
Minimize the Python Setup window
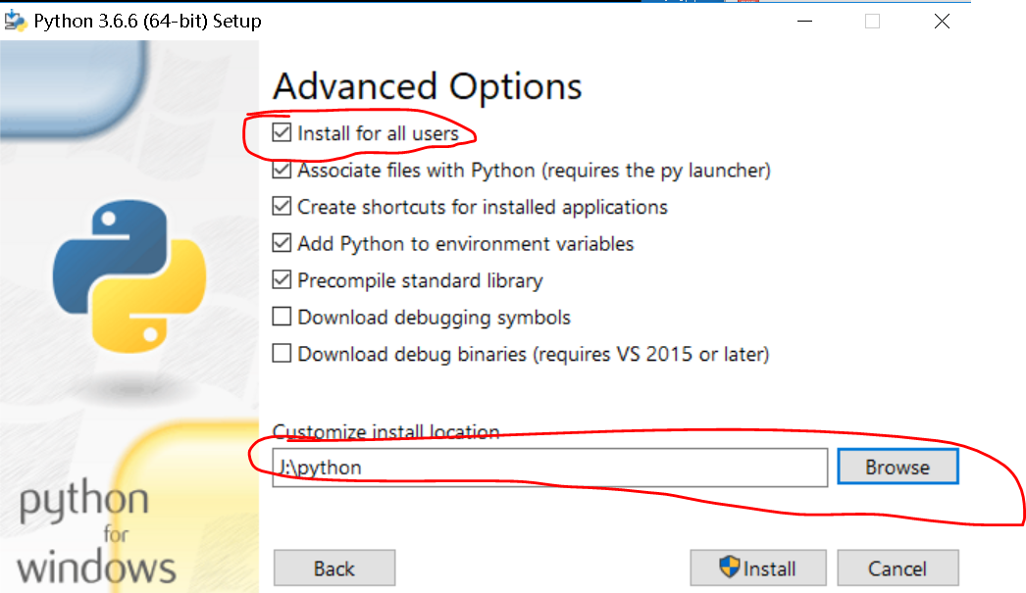pos(805,21)
